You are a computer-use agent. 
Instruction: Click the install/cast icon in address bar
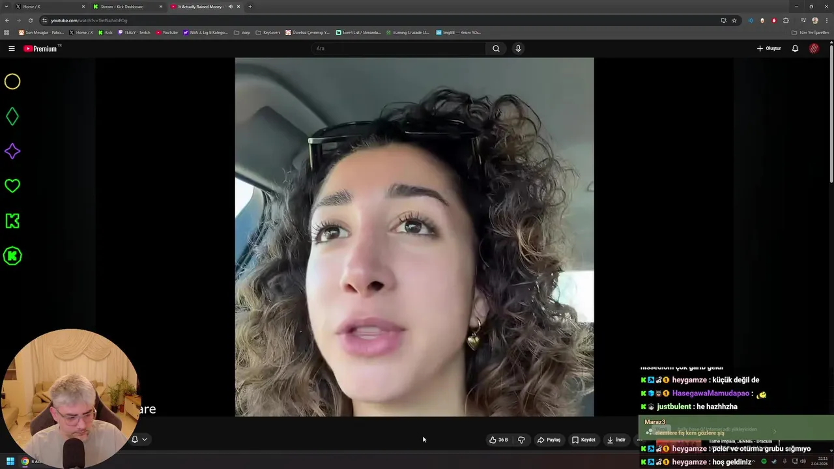(723, 20)
